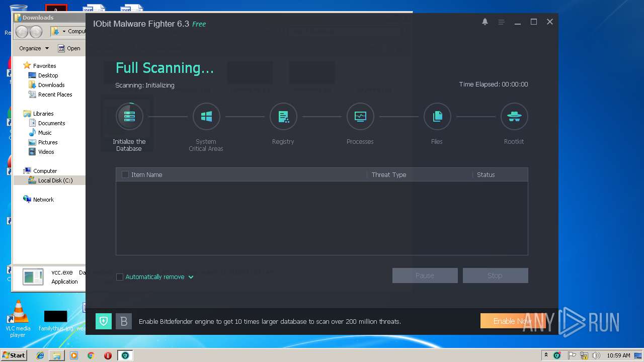Click the network status tray icon
This screenshot has height=362, width=644.
click(x=584, y=355)
